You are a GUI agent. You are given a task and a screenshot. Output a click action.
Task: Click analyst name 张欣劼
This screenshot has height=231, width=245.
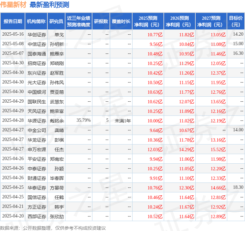(57, 216)
